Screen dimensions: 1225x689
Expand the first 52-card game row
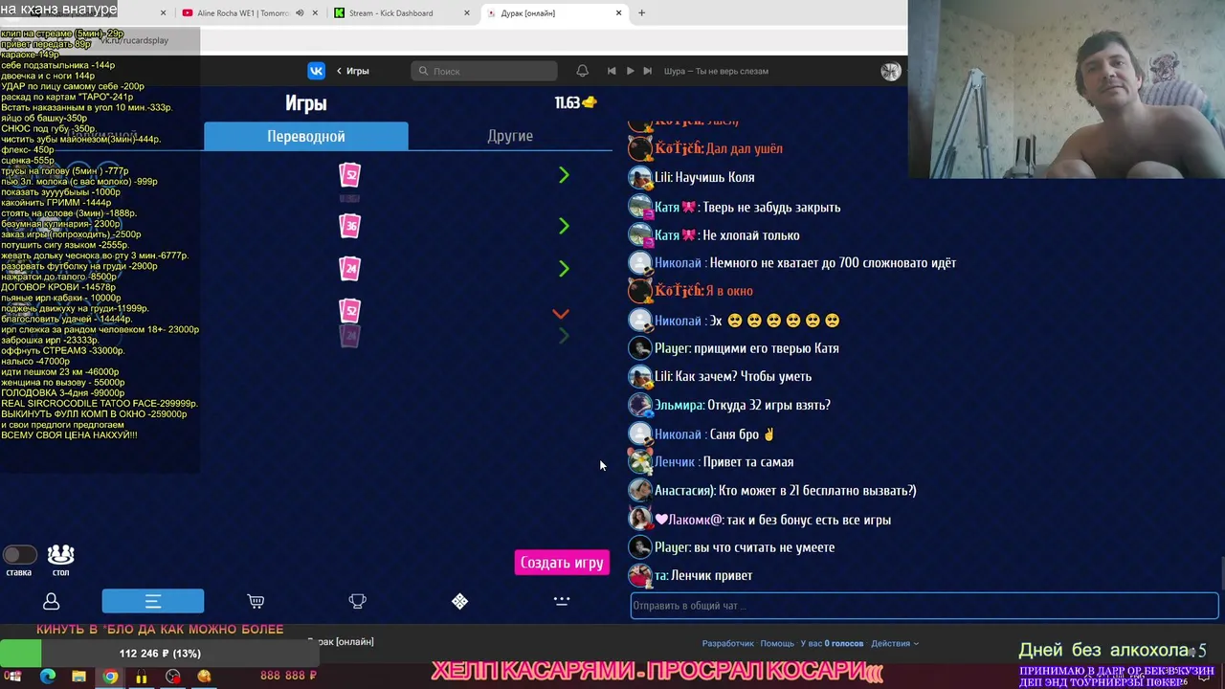click(x=564, y=175)
